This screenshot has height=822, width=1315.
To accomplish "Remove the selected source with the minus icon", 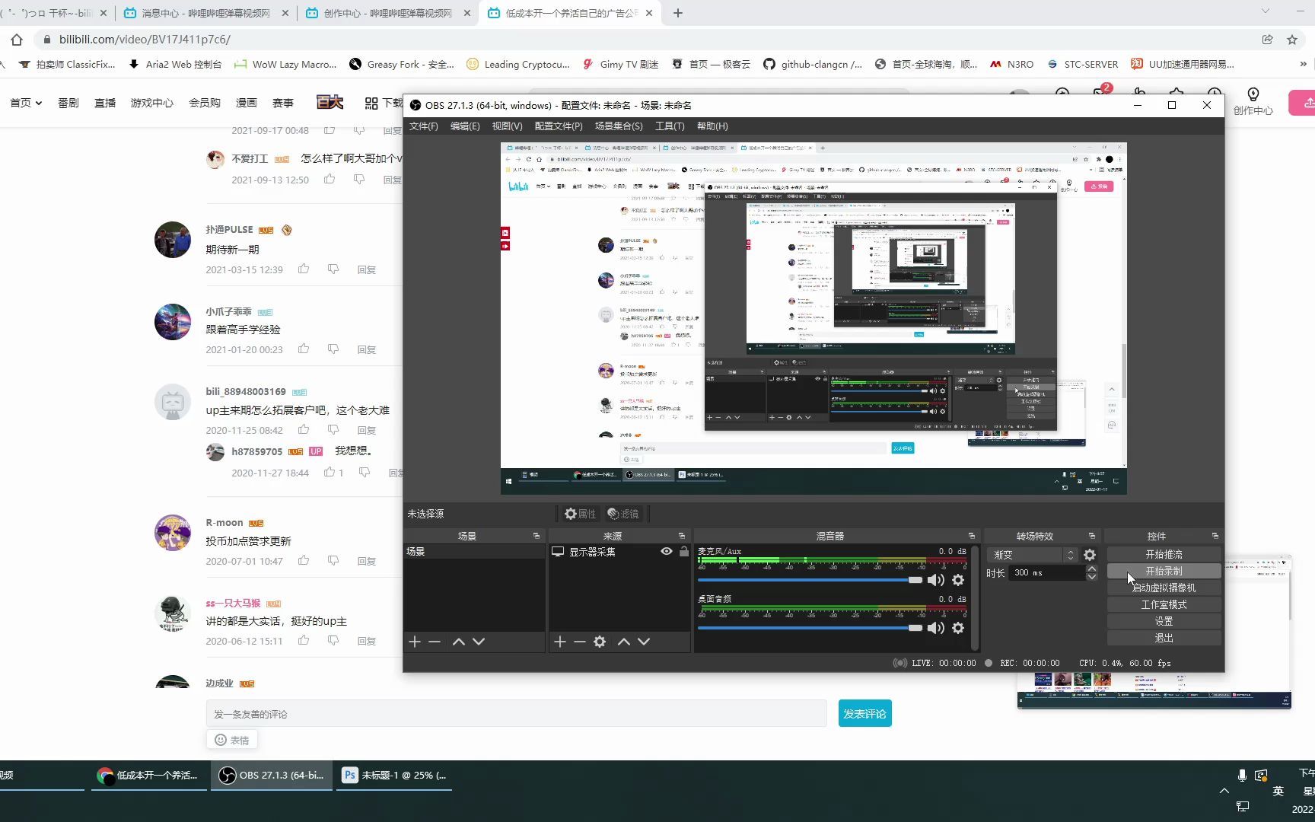I will click(580, 642).
